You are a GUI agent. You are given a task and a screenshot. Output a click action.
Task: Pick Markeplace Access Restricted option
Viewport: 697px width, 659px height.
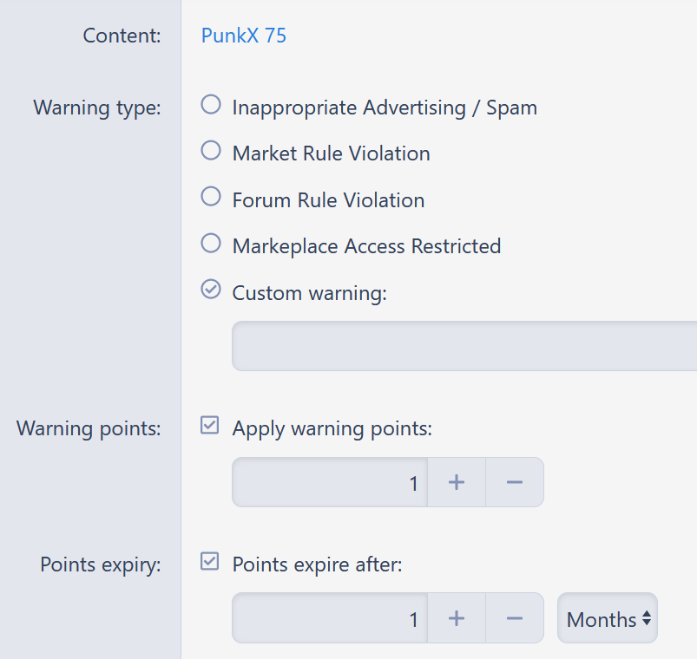click(211, 244)
